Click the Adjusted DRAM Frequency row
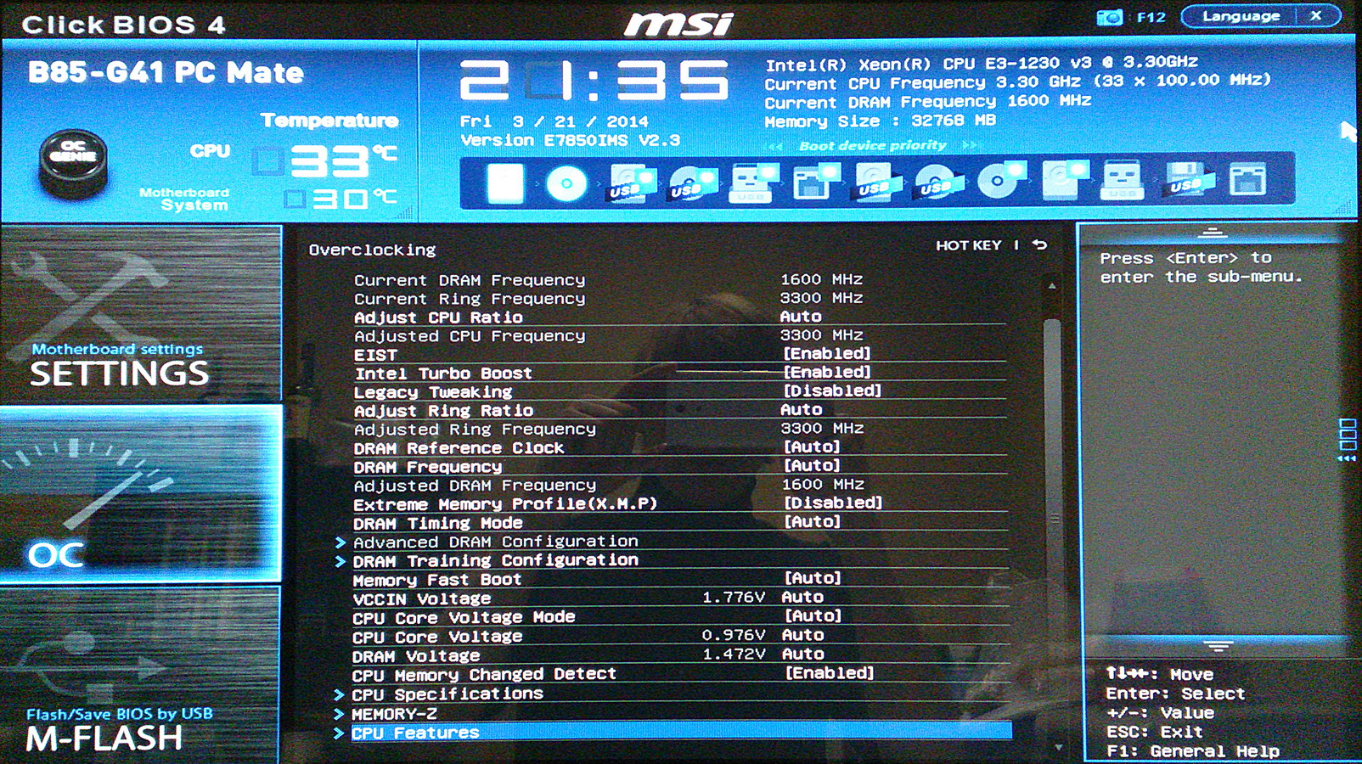 679,485
